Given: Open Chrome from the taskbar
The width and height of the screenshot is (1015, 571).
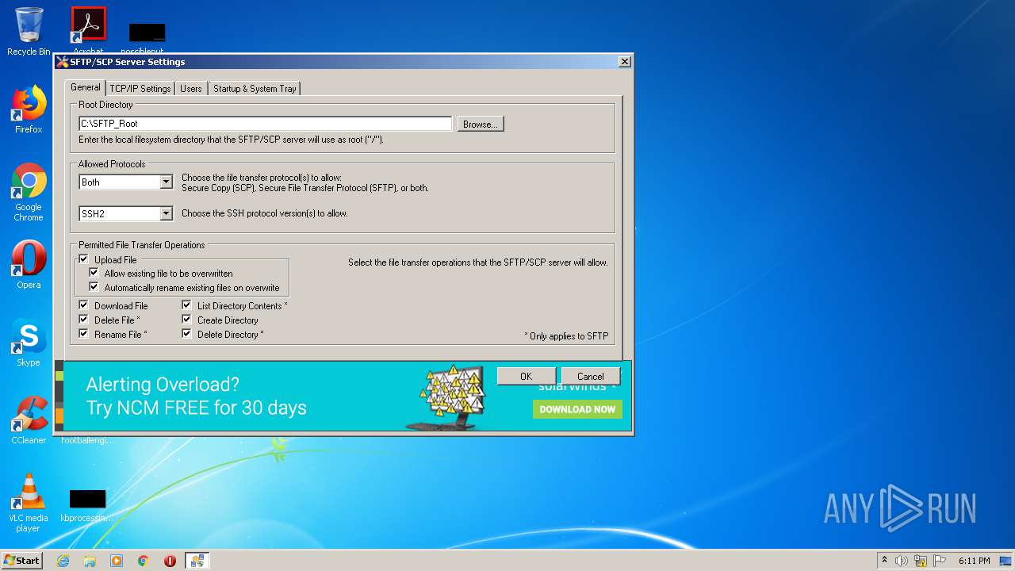Looking at the screenshot, I should coord(144,561).
